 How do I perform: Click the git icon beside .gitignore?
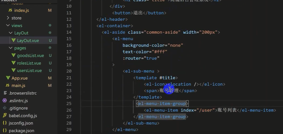[x=5, y=108]
